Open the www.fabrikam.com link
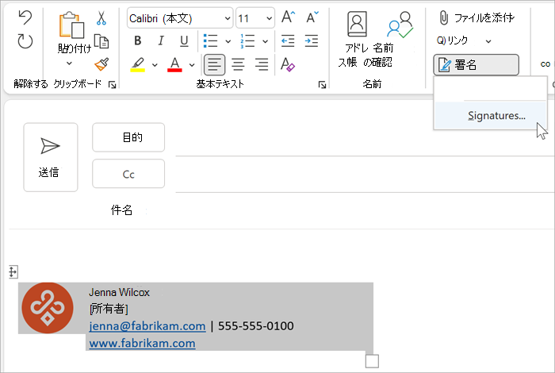This screenshot has height=373, width=555. (x=142, y=344)
